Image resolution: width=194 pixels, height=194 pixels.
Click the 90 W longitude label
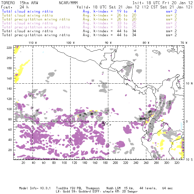pyautogui.click(x=108, y=42)
